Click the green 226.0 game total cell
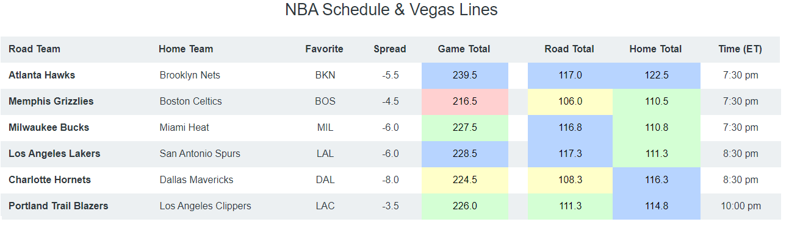Viewport: 789px width, 233px height. 465,206
